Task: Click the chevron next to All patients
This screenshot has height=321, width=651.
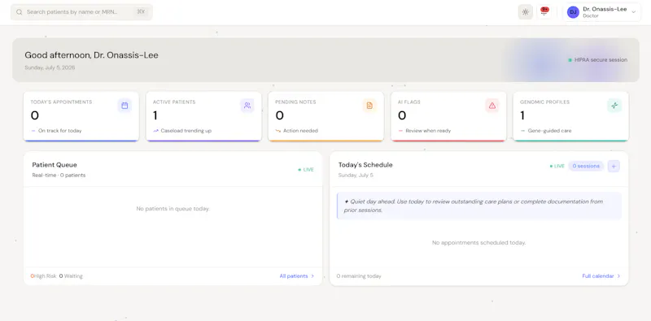Action: tap(312, 276)
